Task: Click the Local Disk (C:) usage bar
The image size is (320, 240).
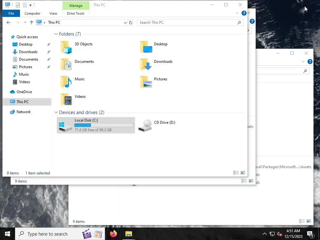Action: click(104, 125)
